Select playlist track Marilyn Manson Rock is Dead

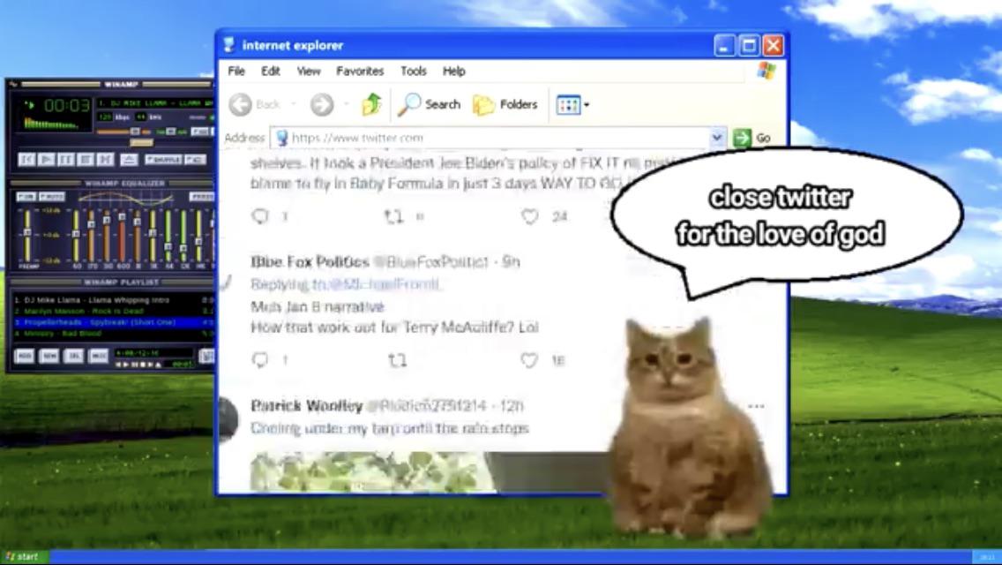point(113,311)
